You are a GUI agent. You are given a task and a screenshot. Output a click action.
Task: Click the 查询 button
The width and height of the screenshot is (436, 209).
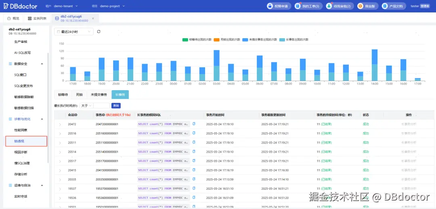click(x=116, y=106)
